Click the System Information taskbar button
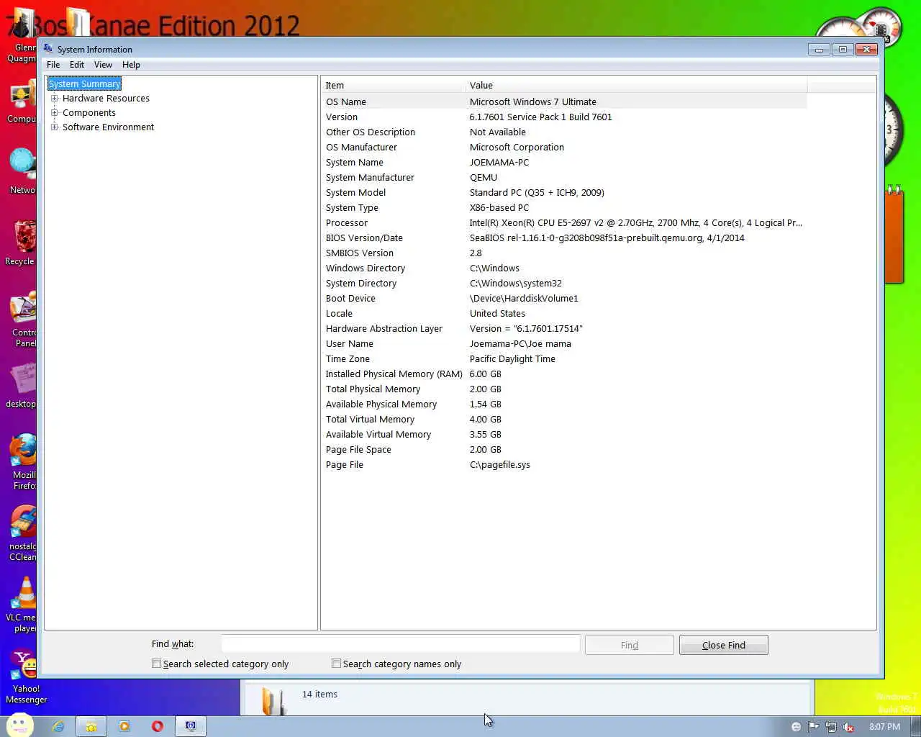 click(x=191, y=726)
